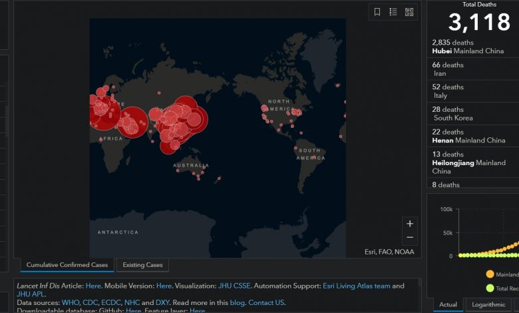This screenshot has height=313, width=519.
Task: Select the Logarithmic chart tab
Action: point(493,304)
